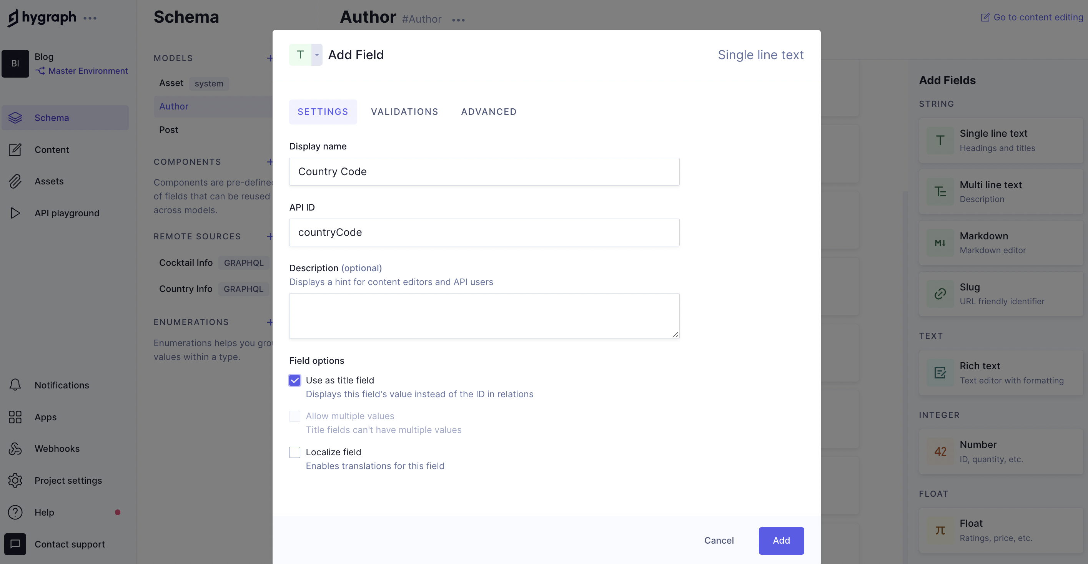Cancel the Add Field dialog
Viewport: 1088px width, 564px height.
click(x=719, y=541)
